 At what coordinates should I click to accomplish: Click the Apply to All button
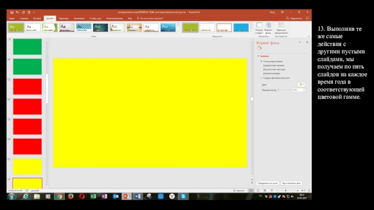[268, 182]
